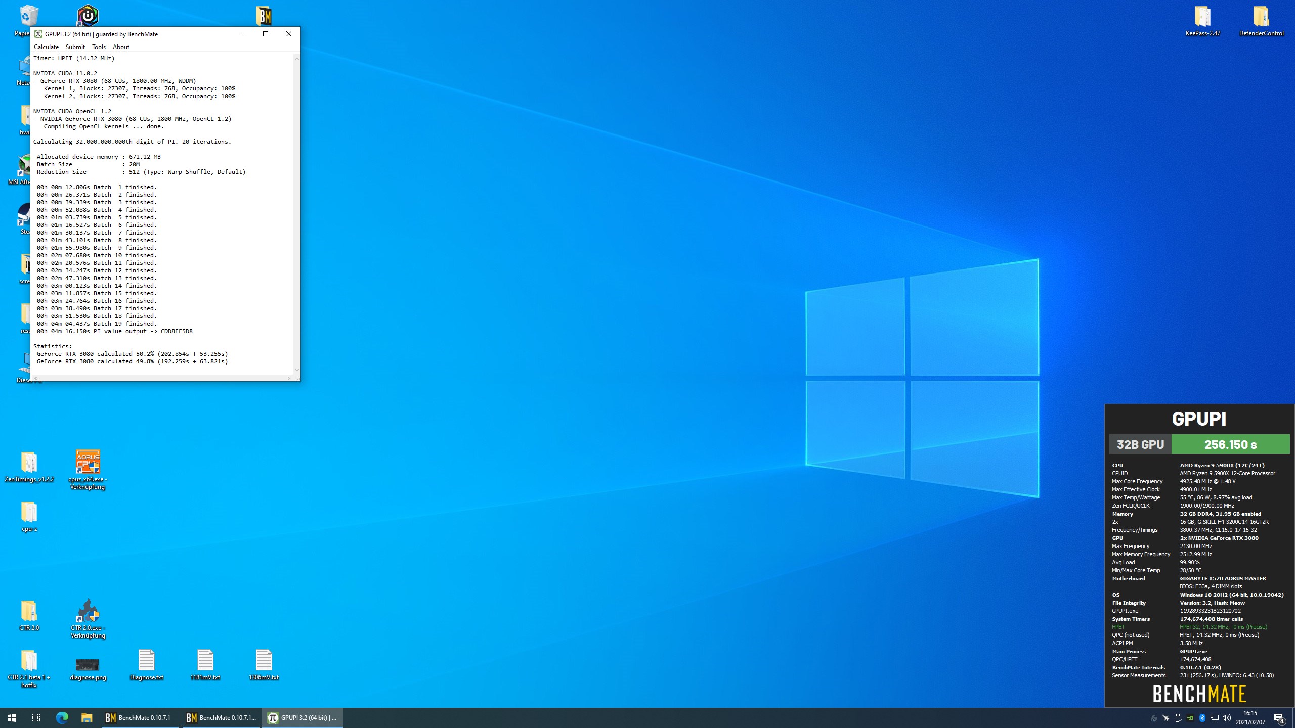Click the 'calculated 49.8%' statistics line
Viewport: 1295px width, 728px height.
[132, 361]
